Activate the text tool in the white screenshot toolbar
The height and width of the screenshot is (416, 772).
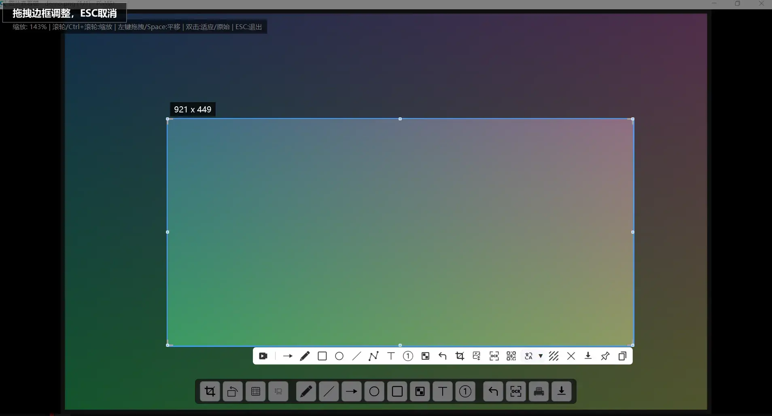click(x=391, y=356)
